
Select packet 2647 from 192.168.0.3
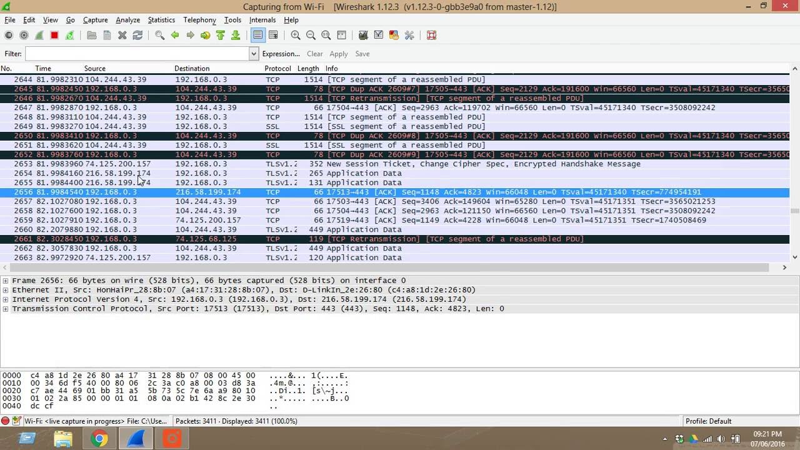tap(395, 107)
